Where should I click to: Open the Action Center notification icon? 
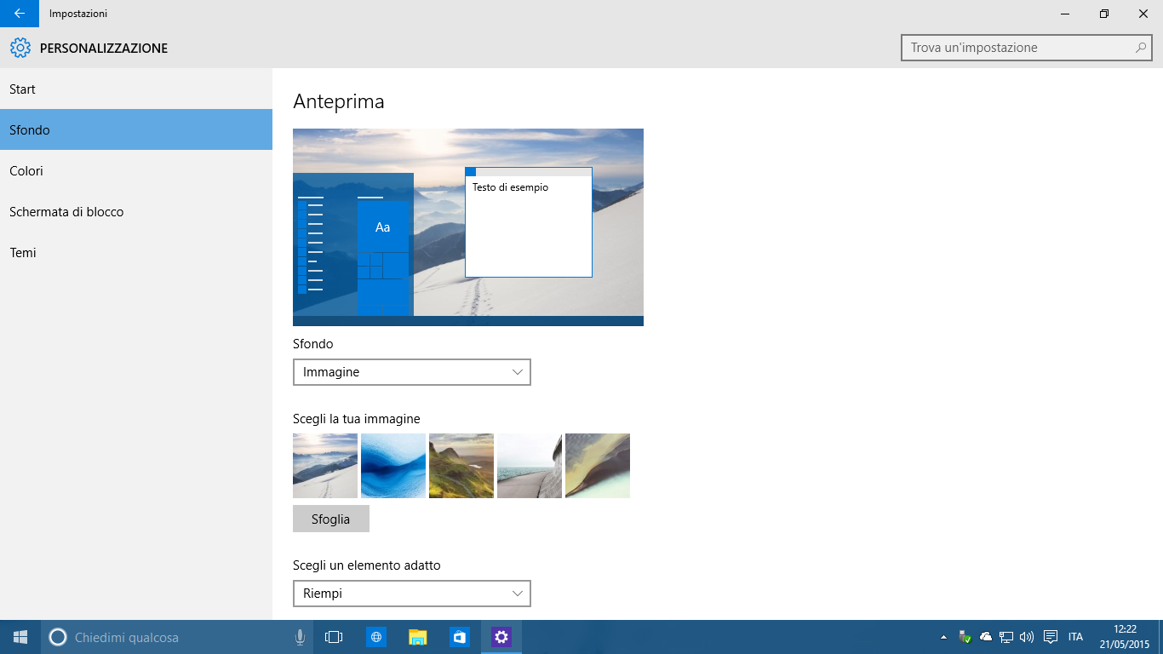(1051, 637)
